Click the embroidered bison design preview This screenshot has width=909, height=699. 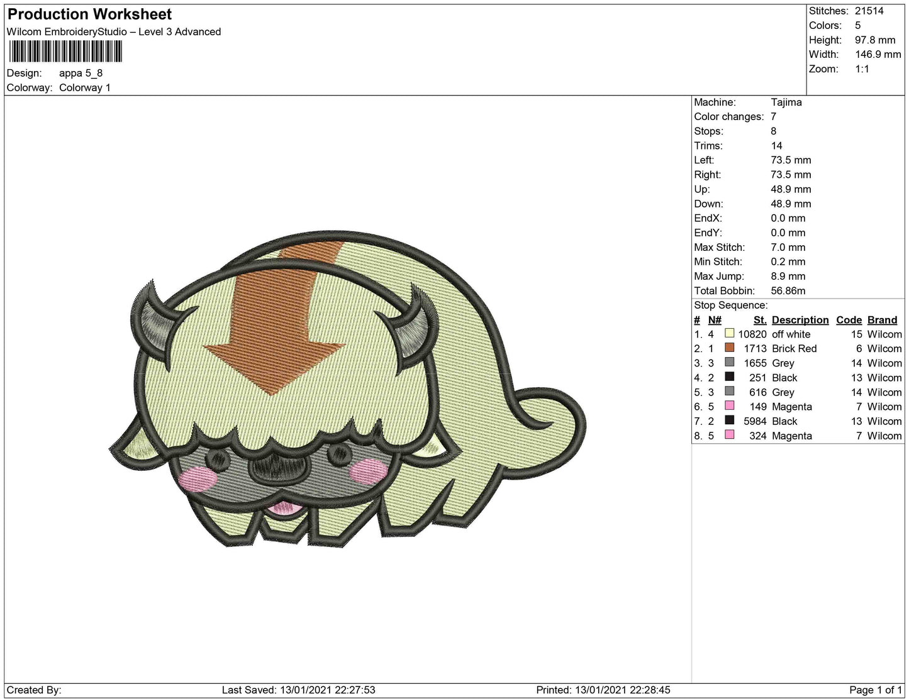(347, 389)
